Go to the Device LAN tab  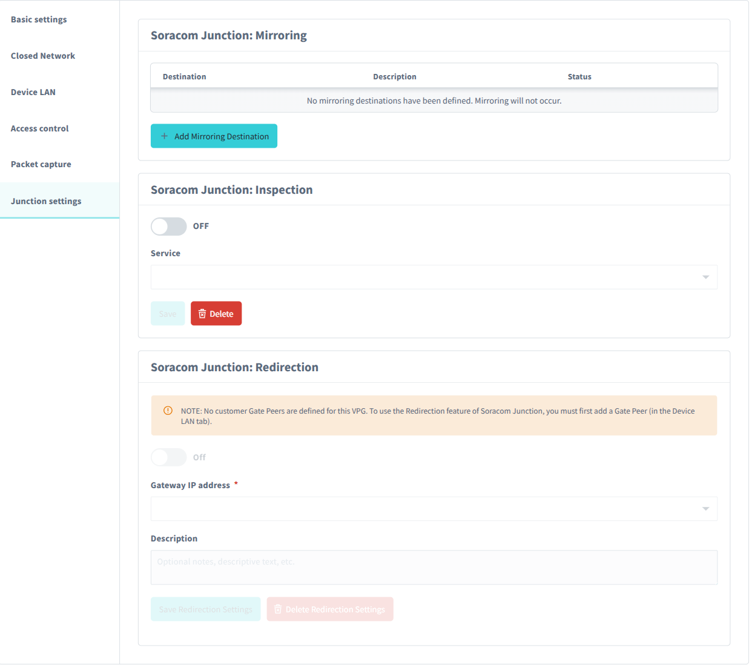pyautogui.click(x=33, y=92)
